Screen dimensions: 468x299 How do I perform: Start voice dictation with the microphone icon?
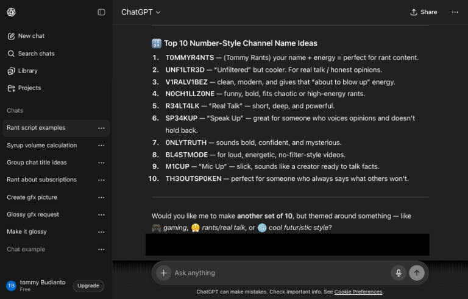[x=398, y=273]
